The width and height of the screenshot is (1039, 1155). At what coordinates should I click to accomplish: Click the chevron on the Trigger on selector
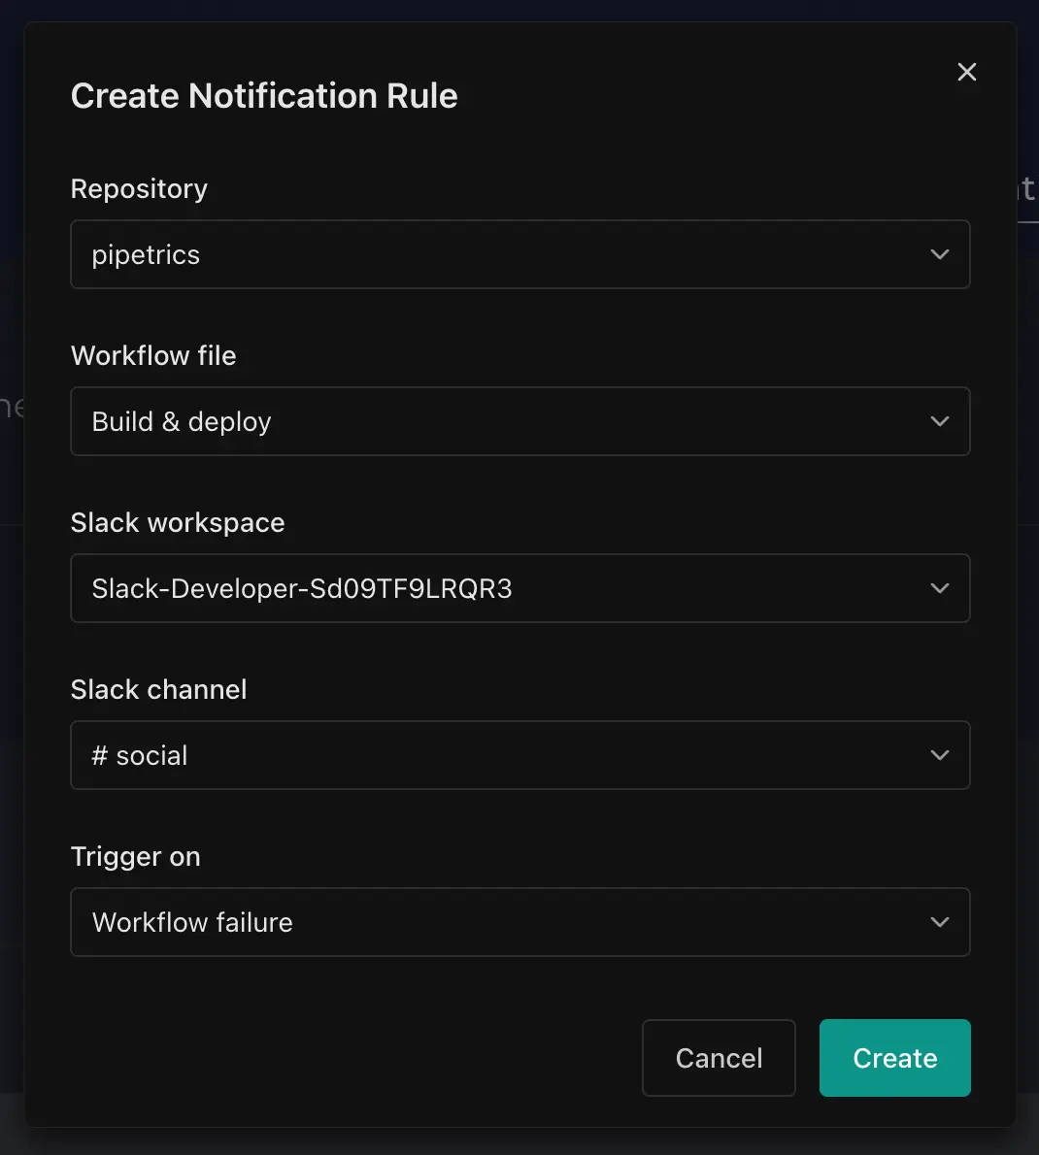pyautogui.click(x=939, y=922)
